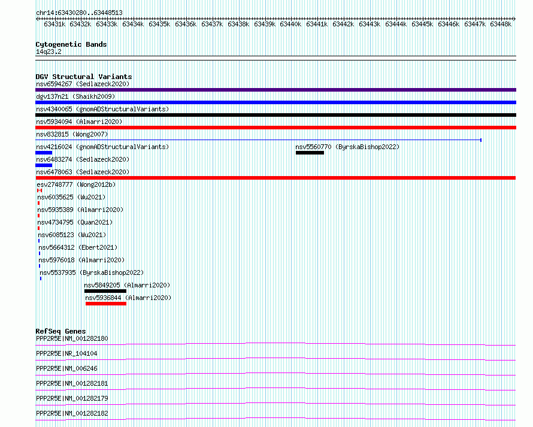
Task: Click the small red esv2748777 marker
Action: pos(40,190)
